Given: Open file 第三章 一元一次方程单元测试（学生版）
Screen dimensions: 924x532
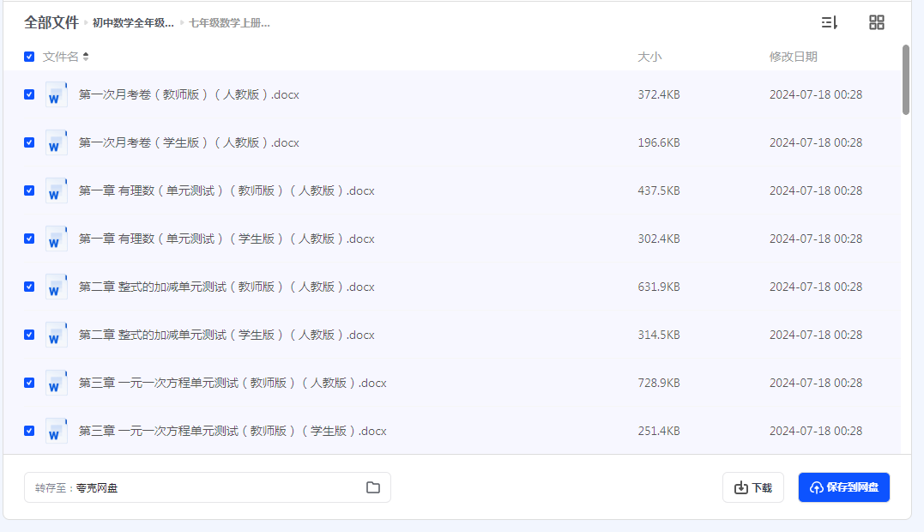Looking at the screenshot, I should coord(233,431).
